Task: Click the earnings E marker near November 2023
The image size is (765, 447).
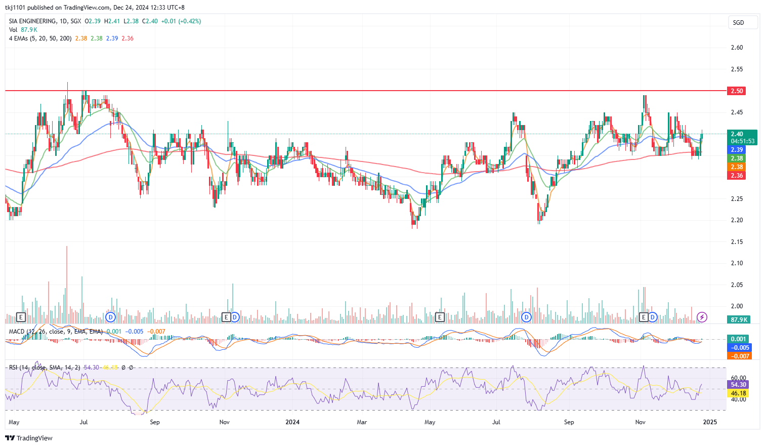Action: [227, 317]
